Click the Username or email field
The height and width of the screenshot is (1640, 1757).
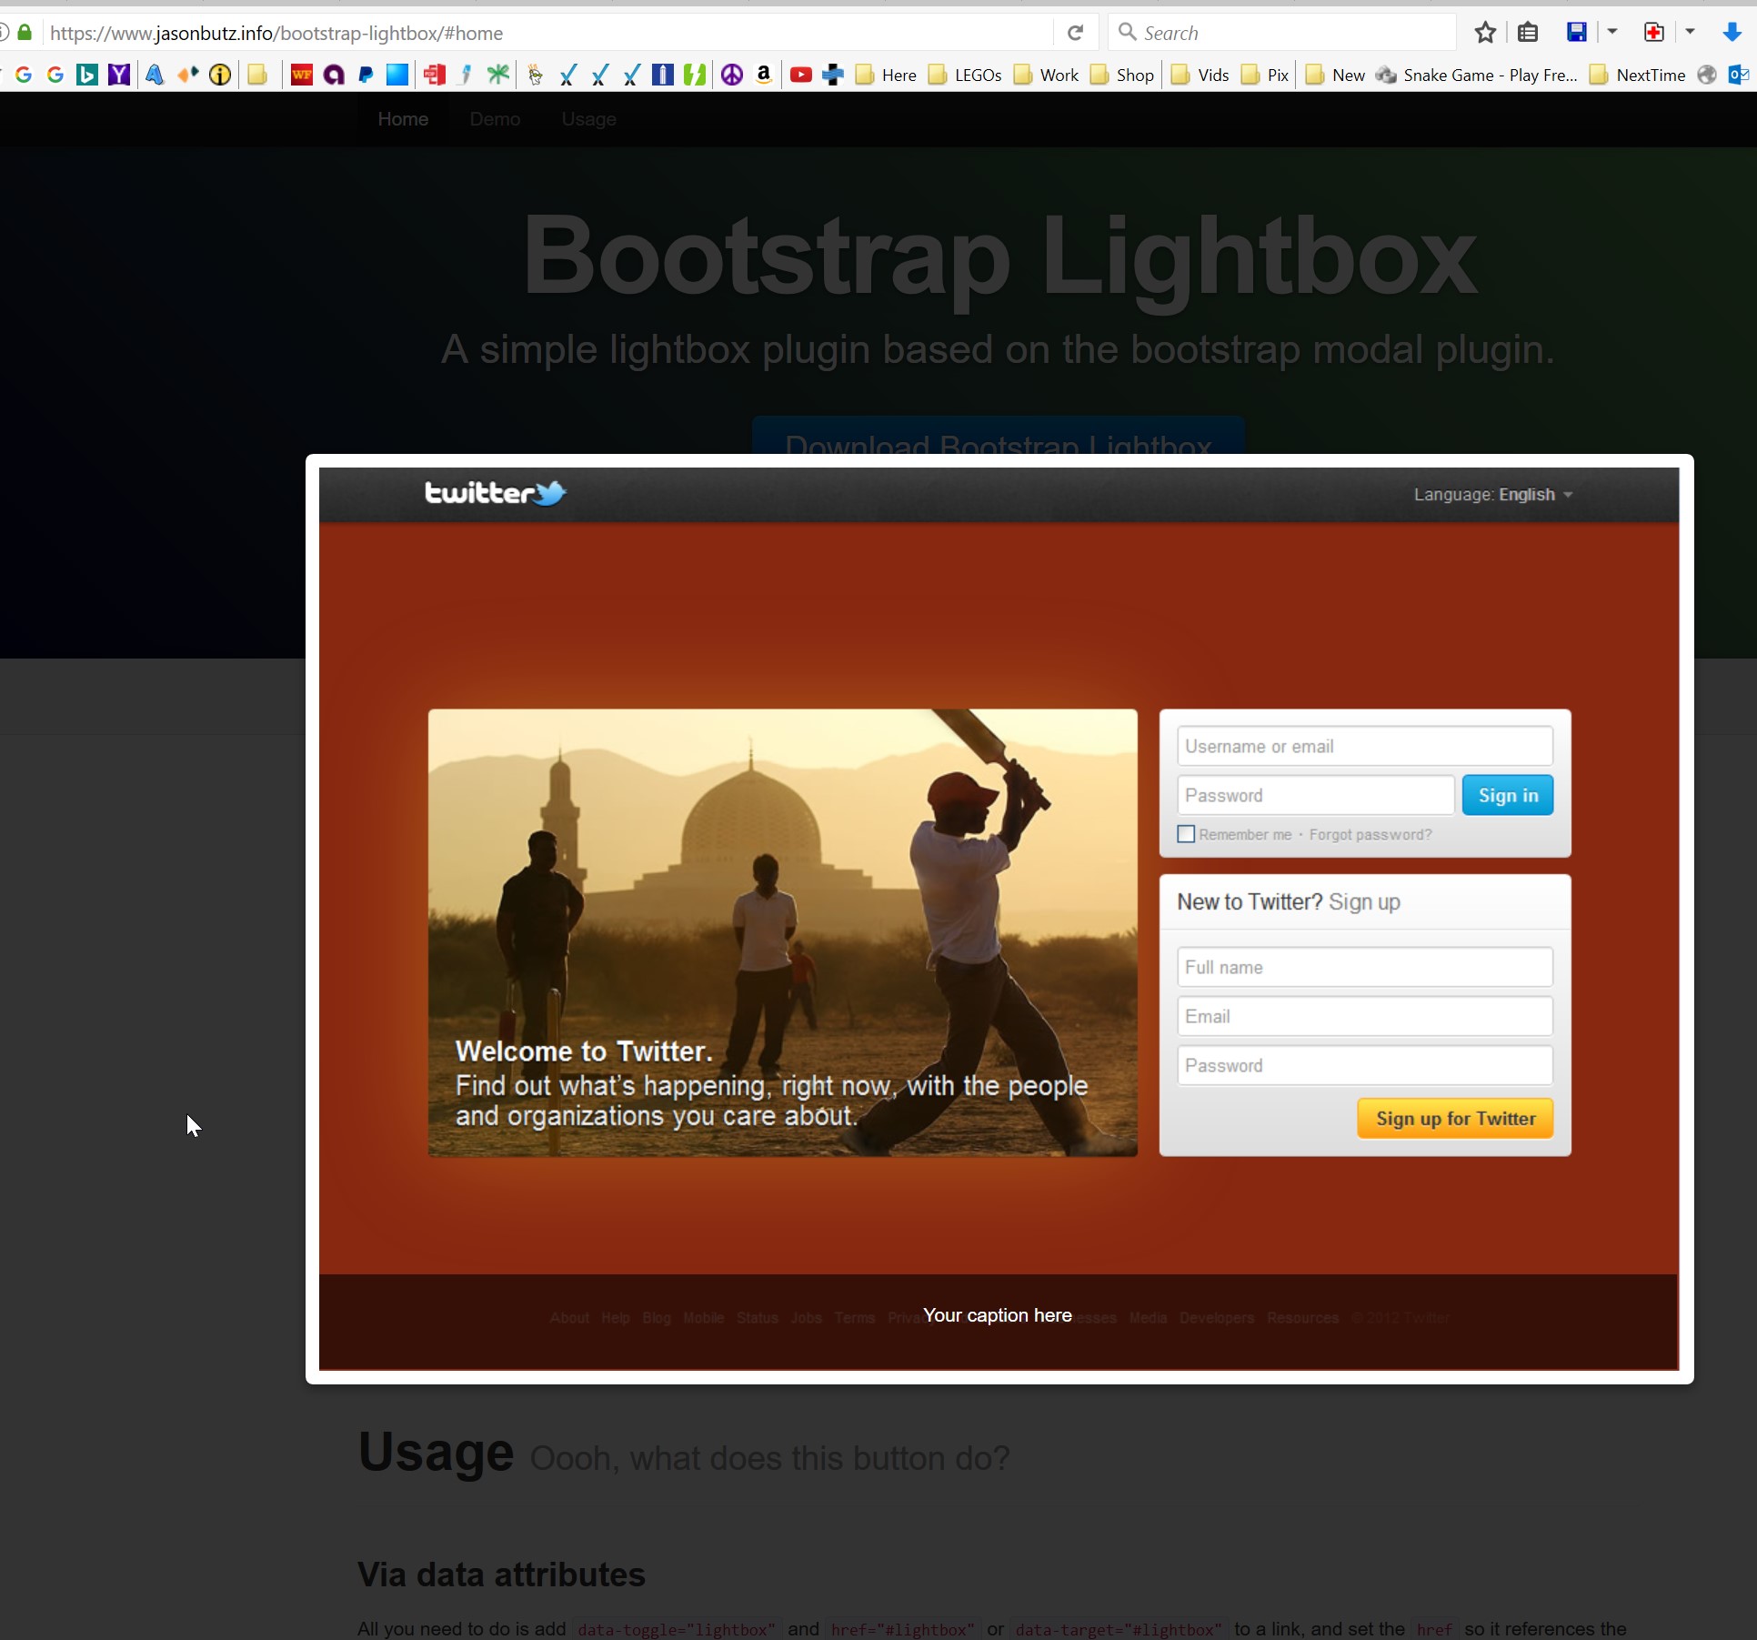(1363, 746)
